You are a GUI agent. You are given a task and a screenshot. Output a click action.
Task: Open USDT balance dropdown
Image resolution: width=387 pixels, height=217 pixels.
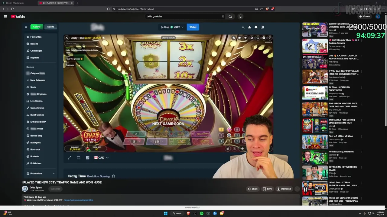pos(172,27)
